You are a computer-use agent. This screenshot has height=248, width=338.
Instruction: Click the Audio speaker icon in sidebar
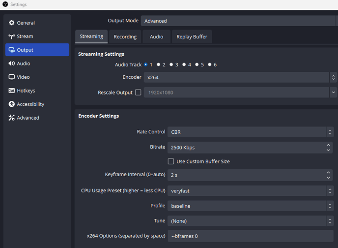pos(12,63)
